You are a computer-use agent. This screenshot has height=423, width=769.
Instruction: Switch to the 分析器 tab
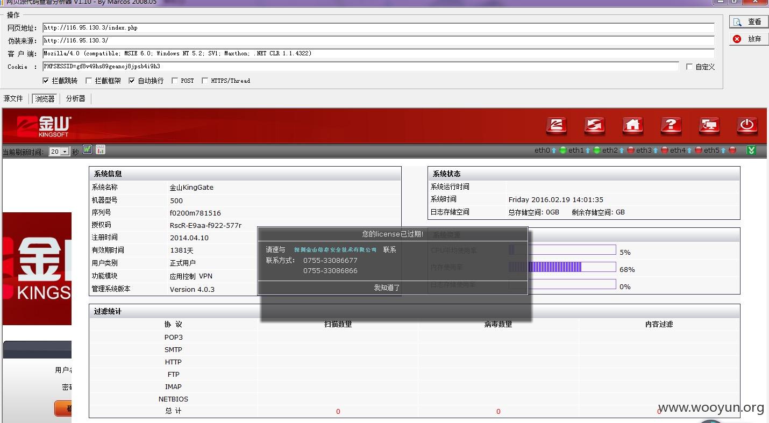point(76,98)
